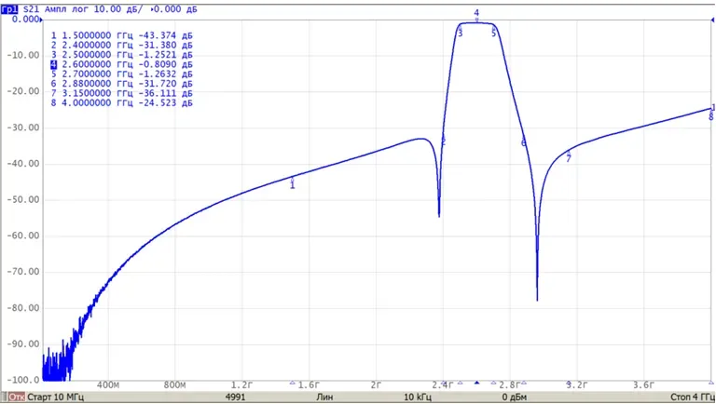716x404 pixels.
Task: Click marker 2 on the trace near the left notch
Action: click(x=443, y=141)
